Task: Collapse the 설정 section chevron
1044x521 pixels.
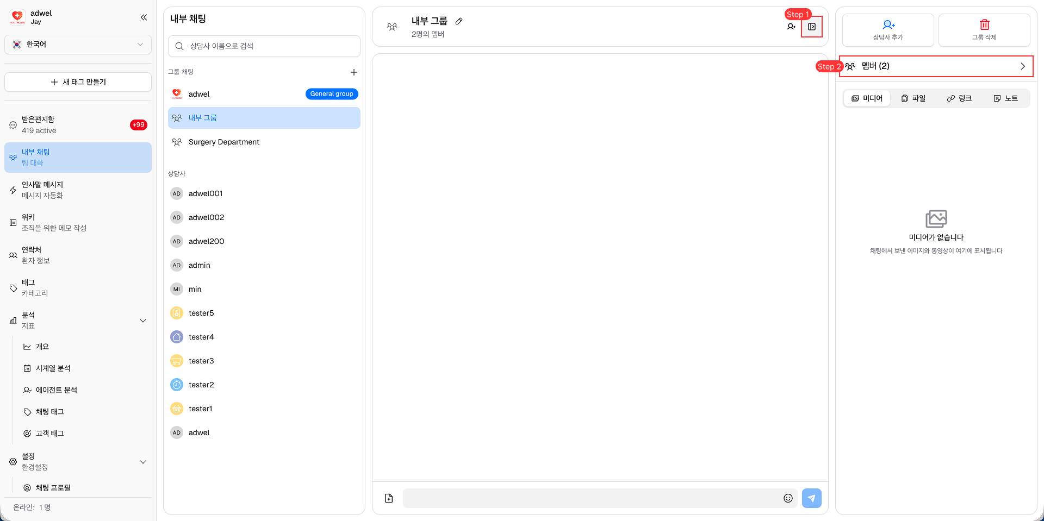Action: pyautogui.click(x=143, y=462)
